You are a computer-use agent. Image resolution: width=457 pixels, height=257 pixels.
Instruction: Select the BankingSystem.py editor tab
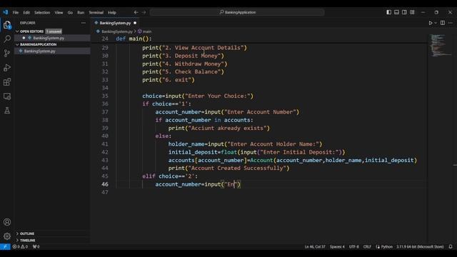115,23
